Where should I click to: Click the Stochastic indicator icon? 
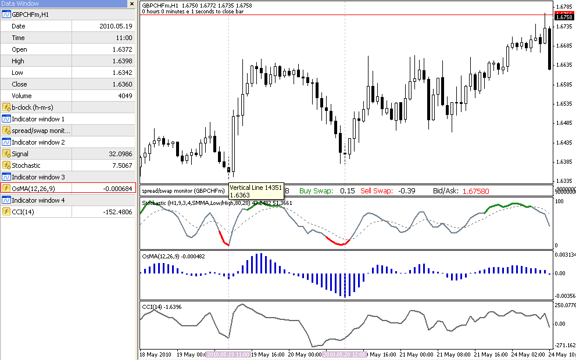click(x=6, y=165)
